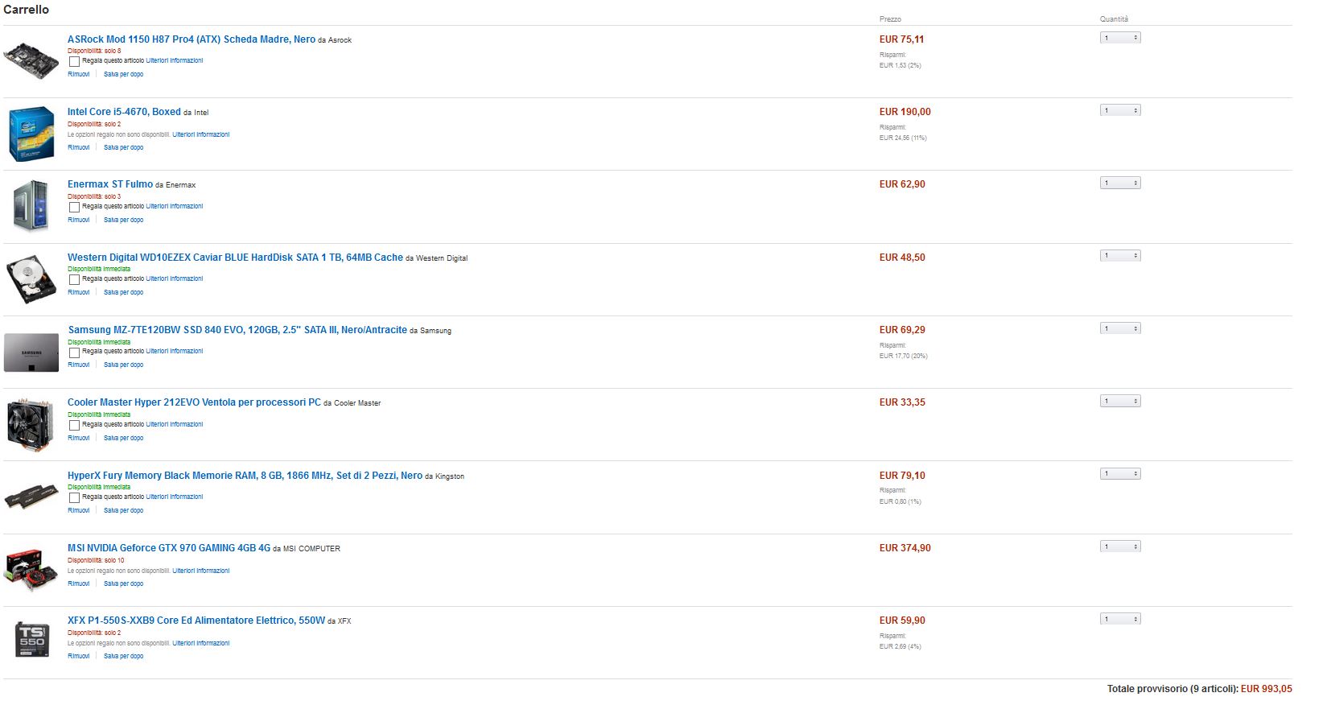The width and height of the screenshot is (1327, 701).
Task: Click the Cooler Master Hyper 212EVO image
Action: coord(31,424)
